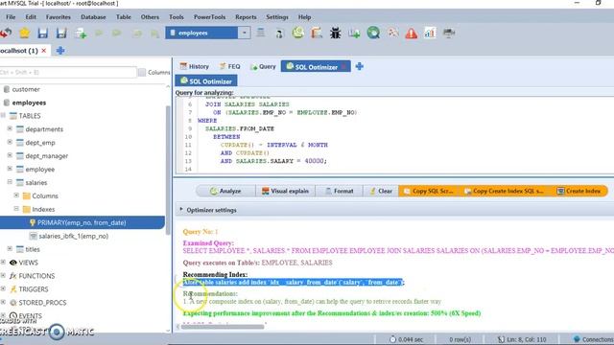Click the new query plus icon in toolbar
Screen dimensions: 614x345
(x=81, y=34)
